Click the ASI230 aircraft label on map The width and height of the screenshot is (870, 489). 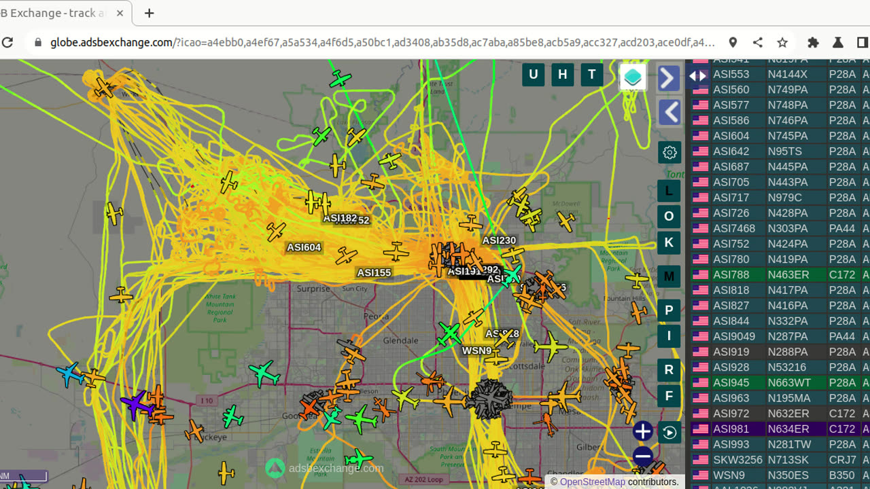(x=499, y=240)
